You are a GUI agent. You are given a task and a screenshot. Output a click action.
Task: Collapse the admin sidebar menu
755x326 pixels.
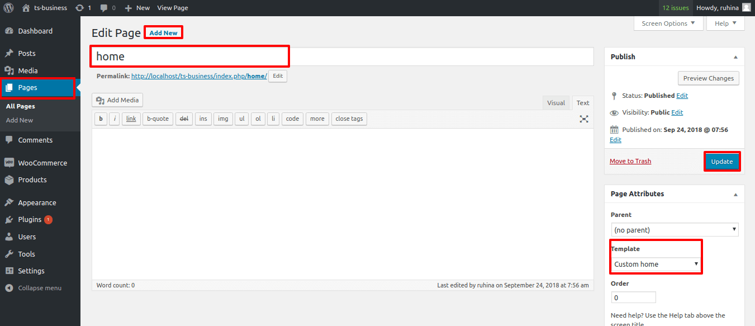pyautogui.click(x=39, y=289)
